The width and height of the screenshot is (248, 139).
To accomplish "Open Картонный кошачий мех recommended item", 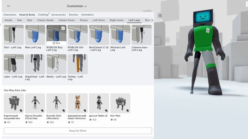I will click(x=14, y=103).
